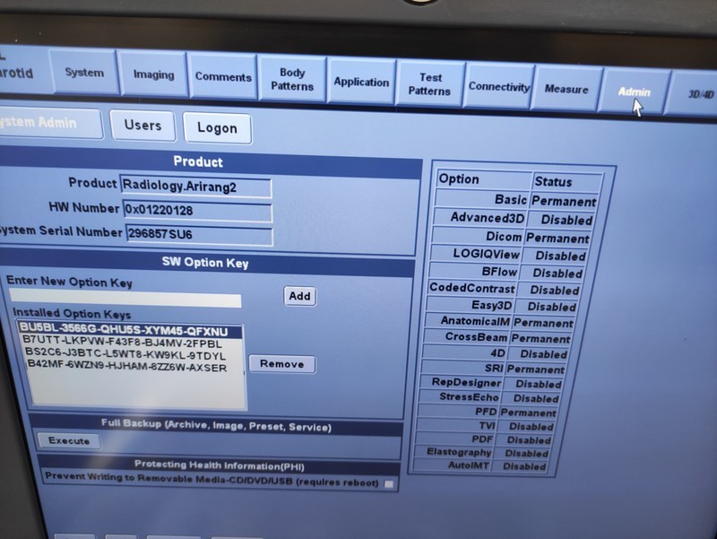The image size is (717, 539).
Task: Select the CodedContrast option row
Action: coord(503,289)
